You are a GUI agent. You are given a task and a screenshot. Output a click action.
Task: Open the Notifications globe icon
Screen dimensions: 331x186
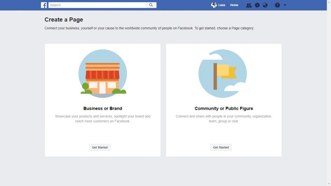click(265, 5)
